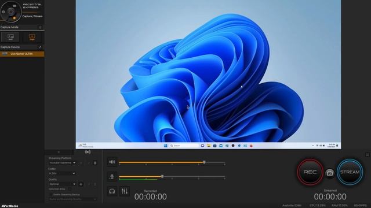Viewport: 371px width, 208px height.
Task: Click the top icon on the mode dial
Action: pos(14,6)
